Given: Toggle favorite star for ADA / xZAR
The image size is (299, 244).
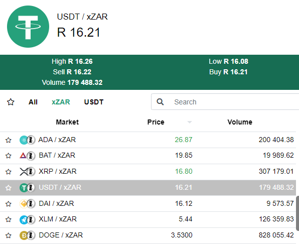Looking at the screenshot, I should (x=9, y=140).
